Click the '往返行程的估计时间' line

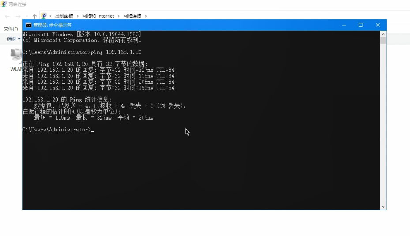71,112
